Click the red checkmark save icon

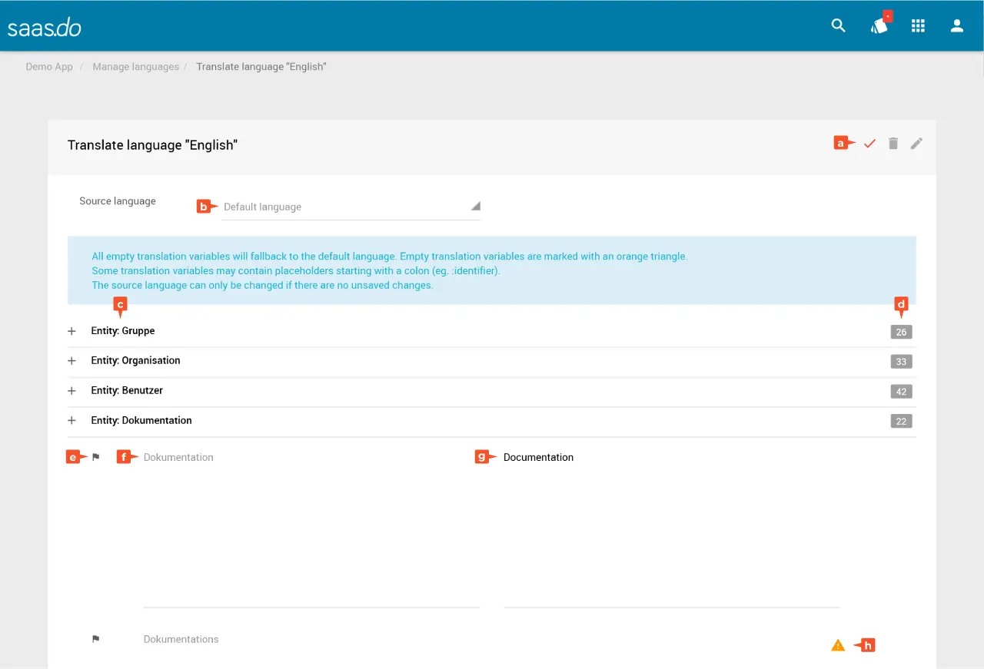(869, 144)
